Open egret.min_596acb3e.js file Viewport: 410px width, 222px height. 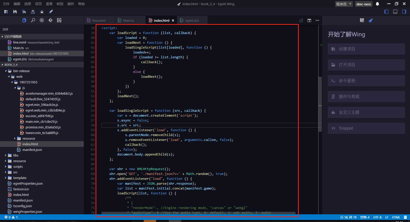pyautogui.click(x=42, y=105)
